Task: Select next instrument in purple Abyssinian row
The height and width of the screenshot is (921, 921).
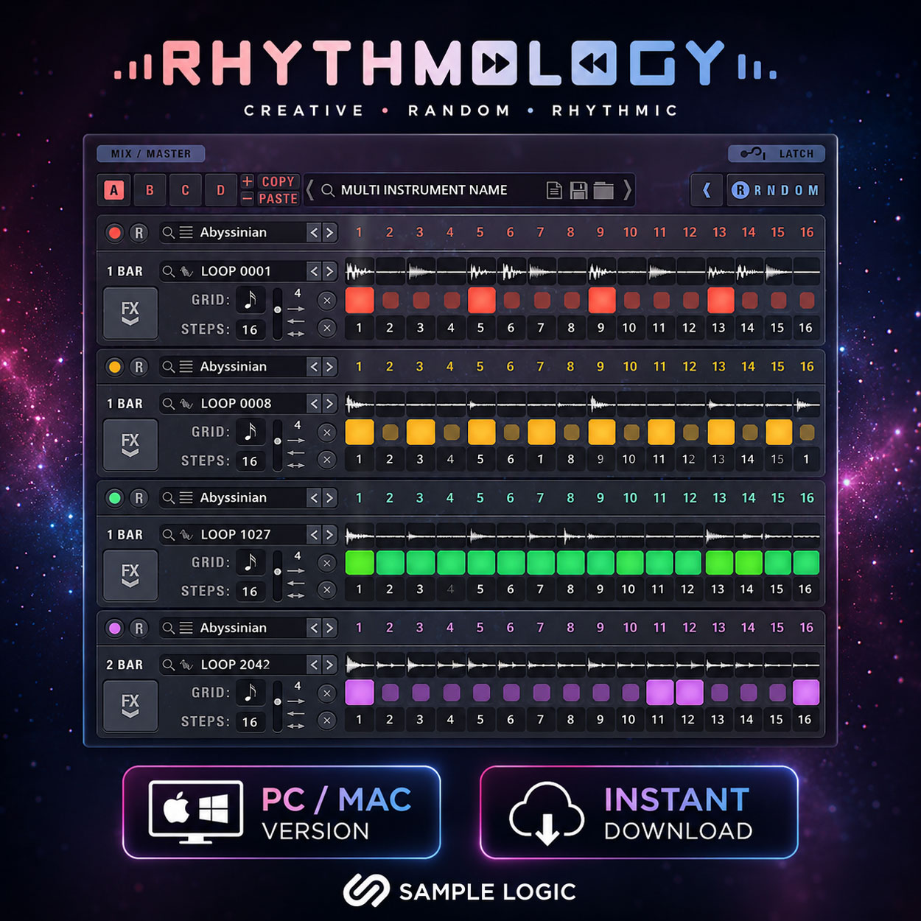Action: click(329, 628)
